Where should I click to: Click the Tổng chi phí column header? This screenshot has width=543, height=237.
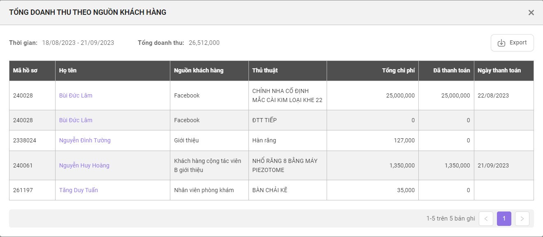(x=398, y=70)
